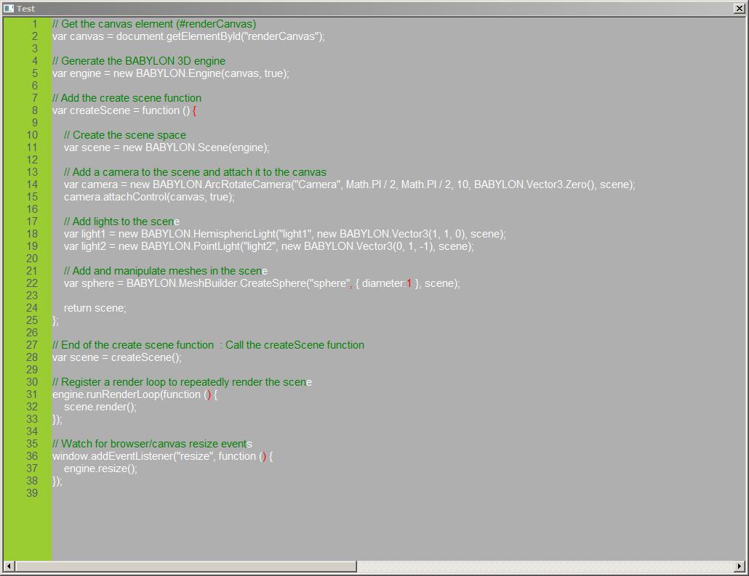Click the line "var scene = new BABYLON.Scene(engine);"
The height and width of the screenshot is (576, 749).
(167, 147)
